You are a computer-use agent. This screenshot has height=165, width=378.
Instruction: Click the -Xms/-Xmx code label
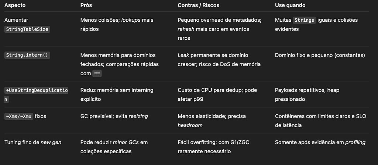[x=19, y=116]
